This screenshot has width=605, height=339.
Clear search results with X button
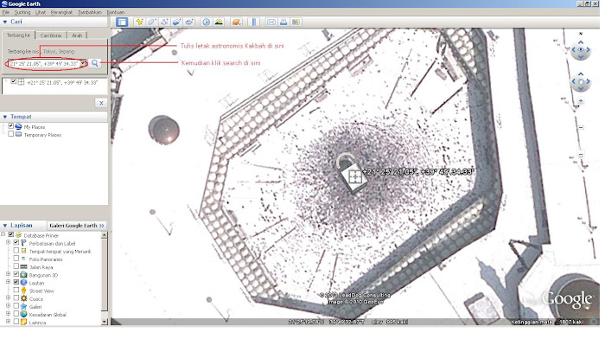pyautogui.click(x=101, y=103)
